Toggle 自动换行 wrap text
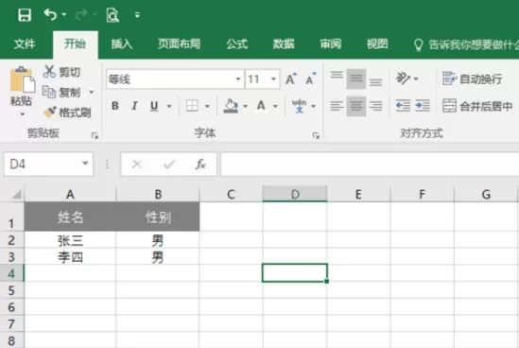 click(472, 78)
